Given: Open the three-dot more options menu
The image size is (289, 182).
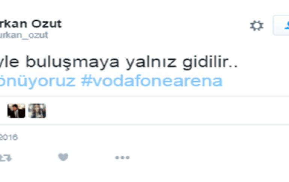Looking at the screenshot, I should pos(122,158).
